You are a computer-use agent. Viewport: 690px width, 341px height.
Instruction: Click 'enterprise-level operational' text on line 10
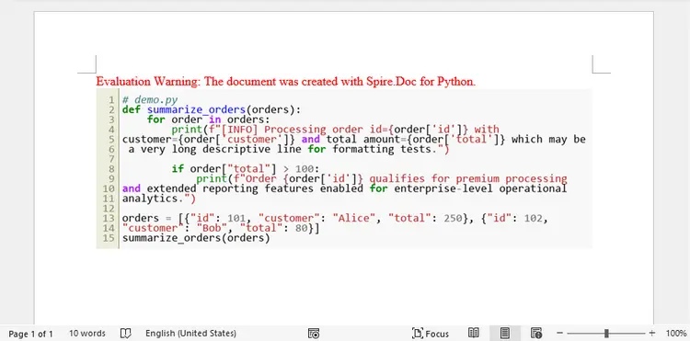[480, 188]
